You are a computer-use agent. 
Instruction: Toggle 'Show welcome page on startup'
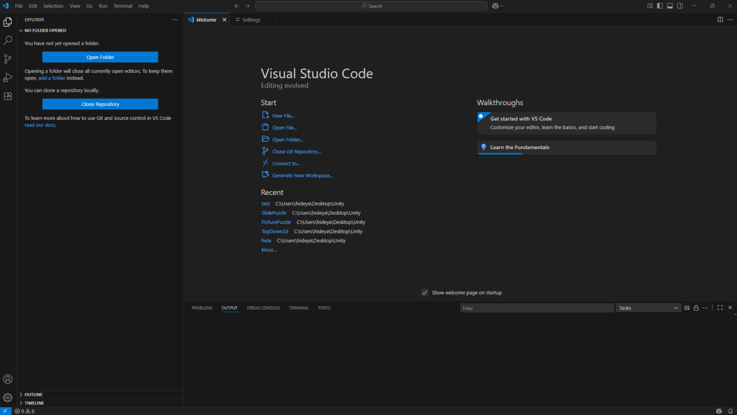tap(425, 292)
